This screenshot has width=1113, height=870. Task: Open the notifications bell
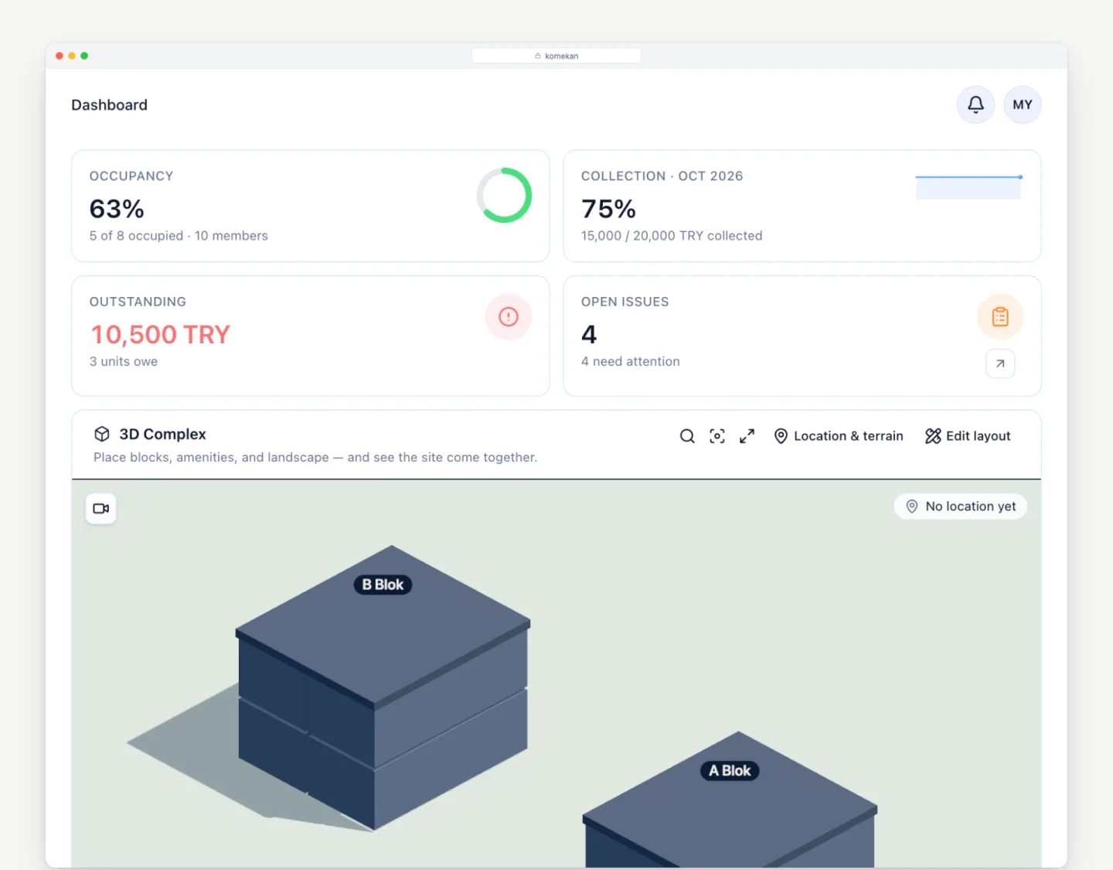(975, 104)
